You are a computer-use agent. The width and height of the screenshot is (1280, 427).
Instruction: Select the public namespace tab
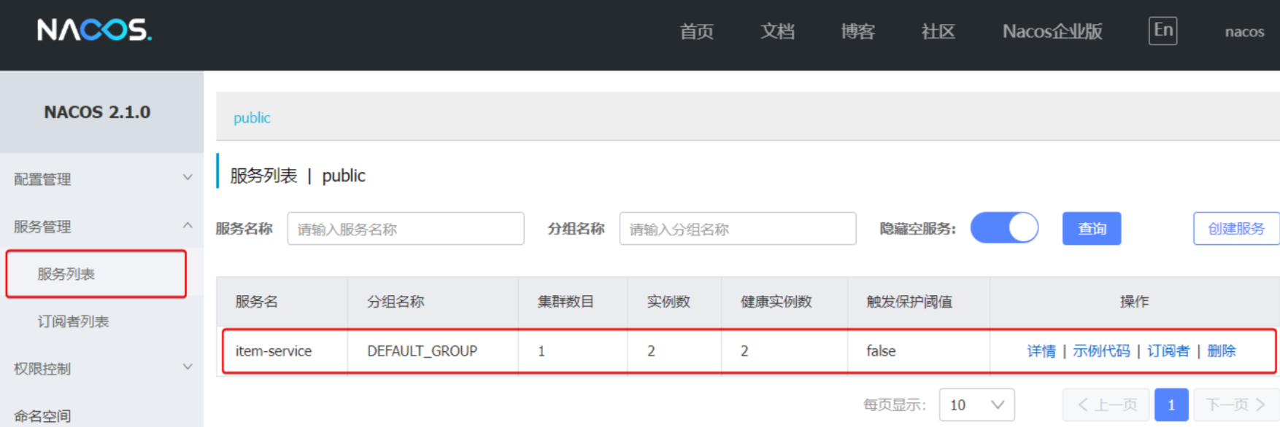pyautogui.click(x=252, y=118)
